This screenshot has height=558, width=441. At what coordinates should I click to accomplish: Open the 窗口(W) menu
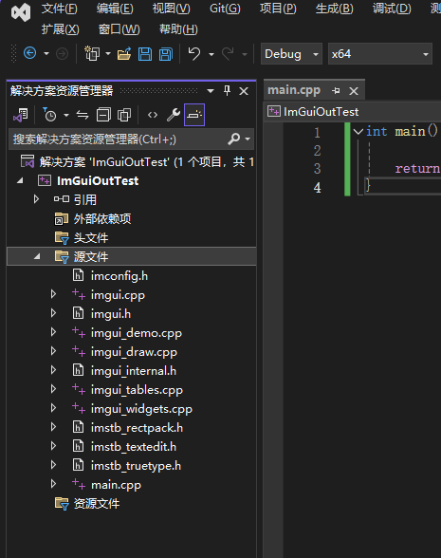tap(119, 29)
